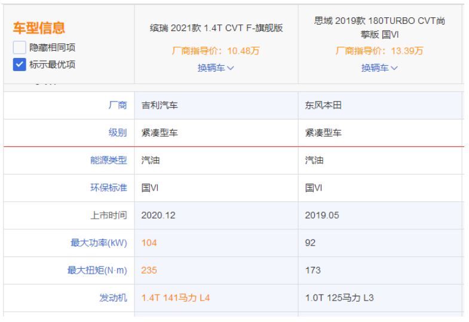Click the 车型信息 heading
Image resolution: width=469 pixels, height=322 pixels.
click(39, 28)
